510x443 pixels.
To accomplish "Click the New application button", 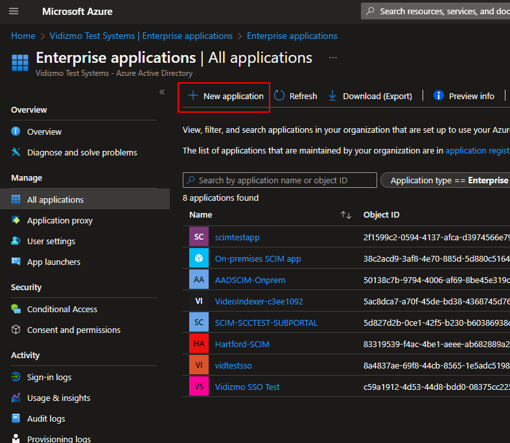I will pos(225,96).
